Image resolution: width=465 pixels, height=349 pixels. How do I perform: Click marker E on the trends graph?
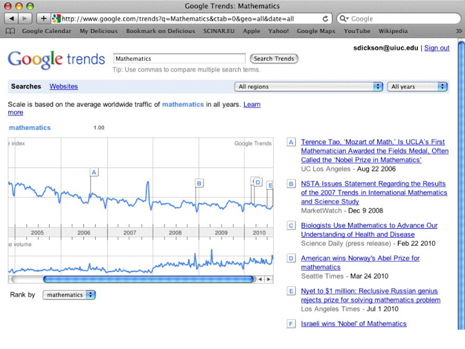point(269,185)
